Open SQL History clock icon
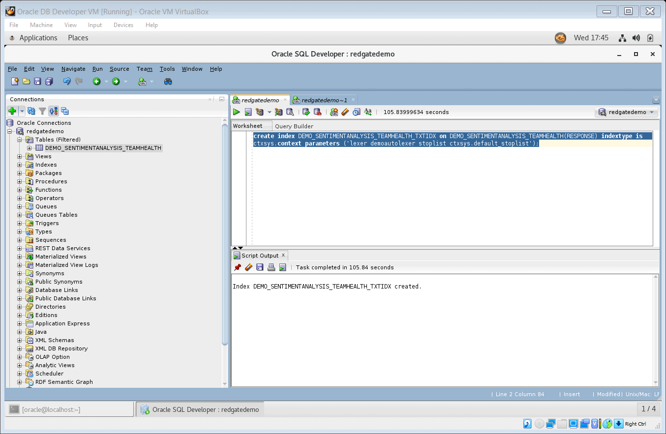This screenshot has height=434, width=666. point(357,112)
